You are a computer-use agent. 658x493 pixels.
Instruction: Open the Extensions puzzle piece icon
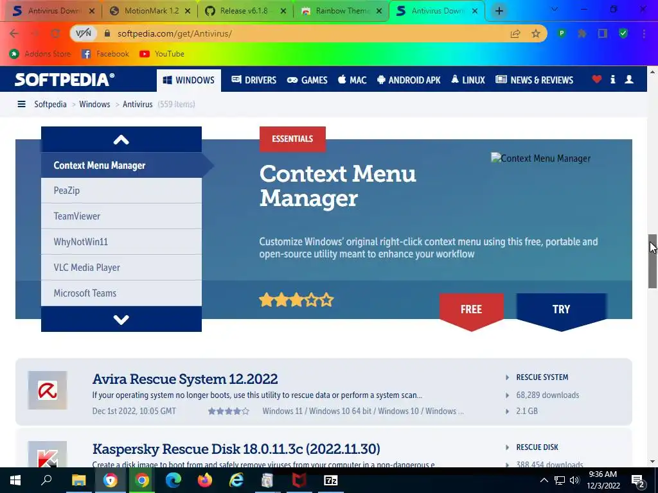tap(582, 33)
